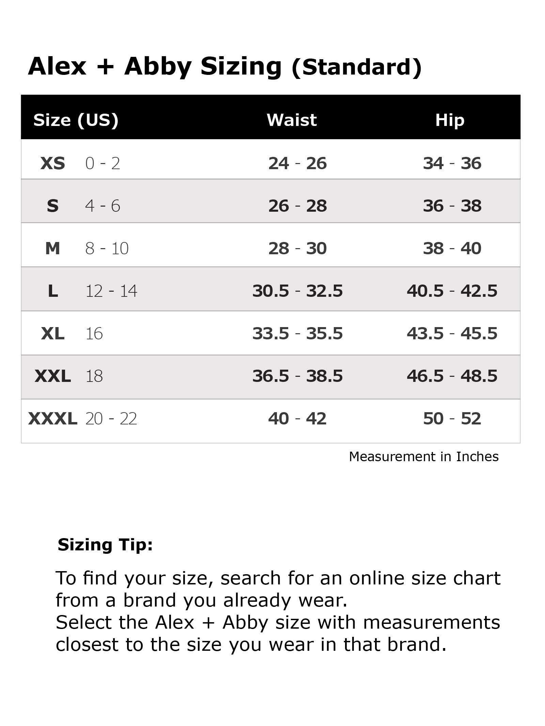Screen dimensions: 545x726
Task: Click hip value 50 - 52
Action: tap(452, 419)
